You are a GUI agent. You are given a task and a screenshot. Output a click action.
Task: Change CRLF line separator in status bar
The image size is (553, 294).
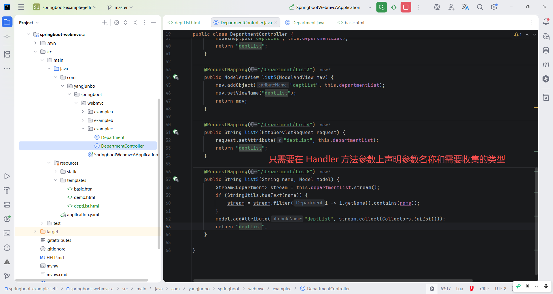coord(485,289)
